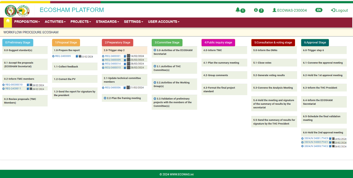Click calendar icon next to 14/02/2024 on REQ-2400001 row
353x178 pixels.
[128, 56]
